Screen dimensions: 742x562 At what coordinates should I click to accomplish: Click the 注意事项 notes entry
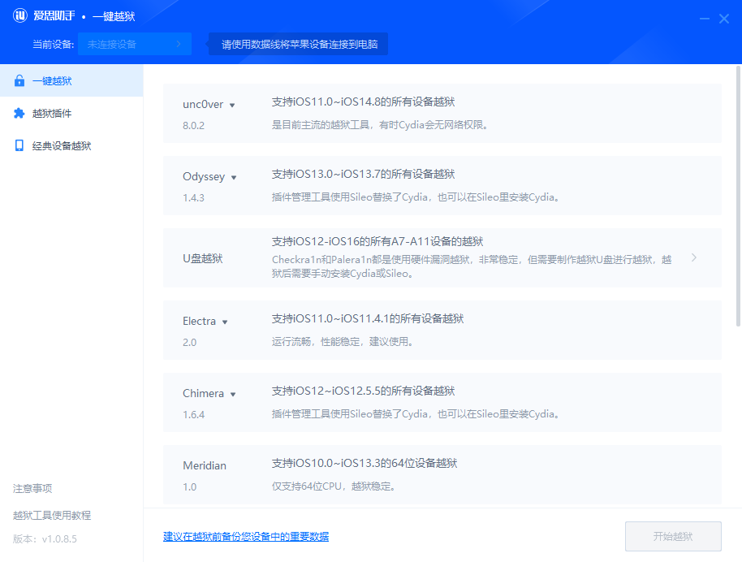coord(31,488)
